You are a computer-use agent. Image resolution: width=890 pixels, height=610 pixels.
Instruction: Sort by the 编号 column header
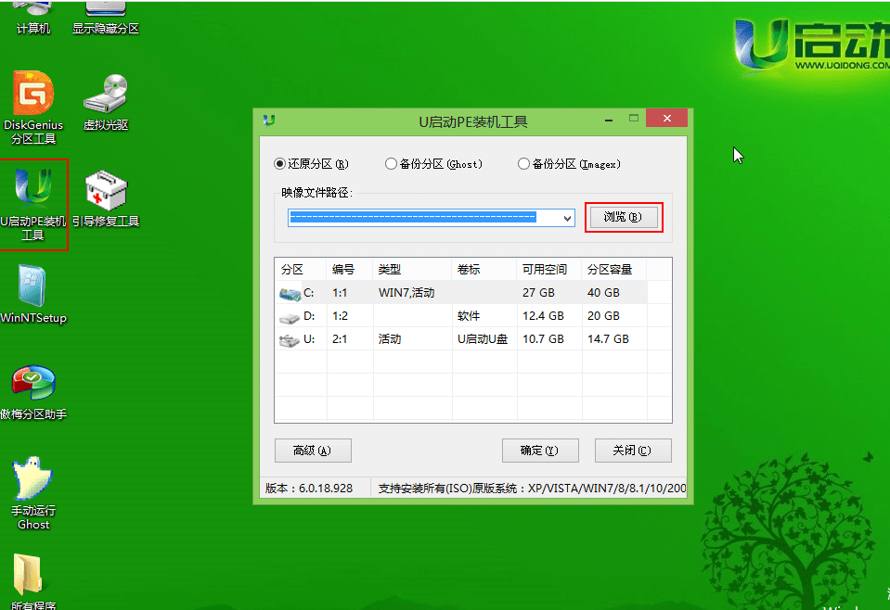(350, 269)
